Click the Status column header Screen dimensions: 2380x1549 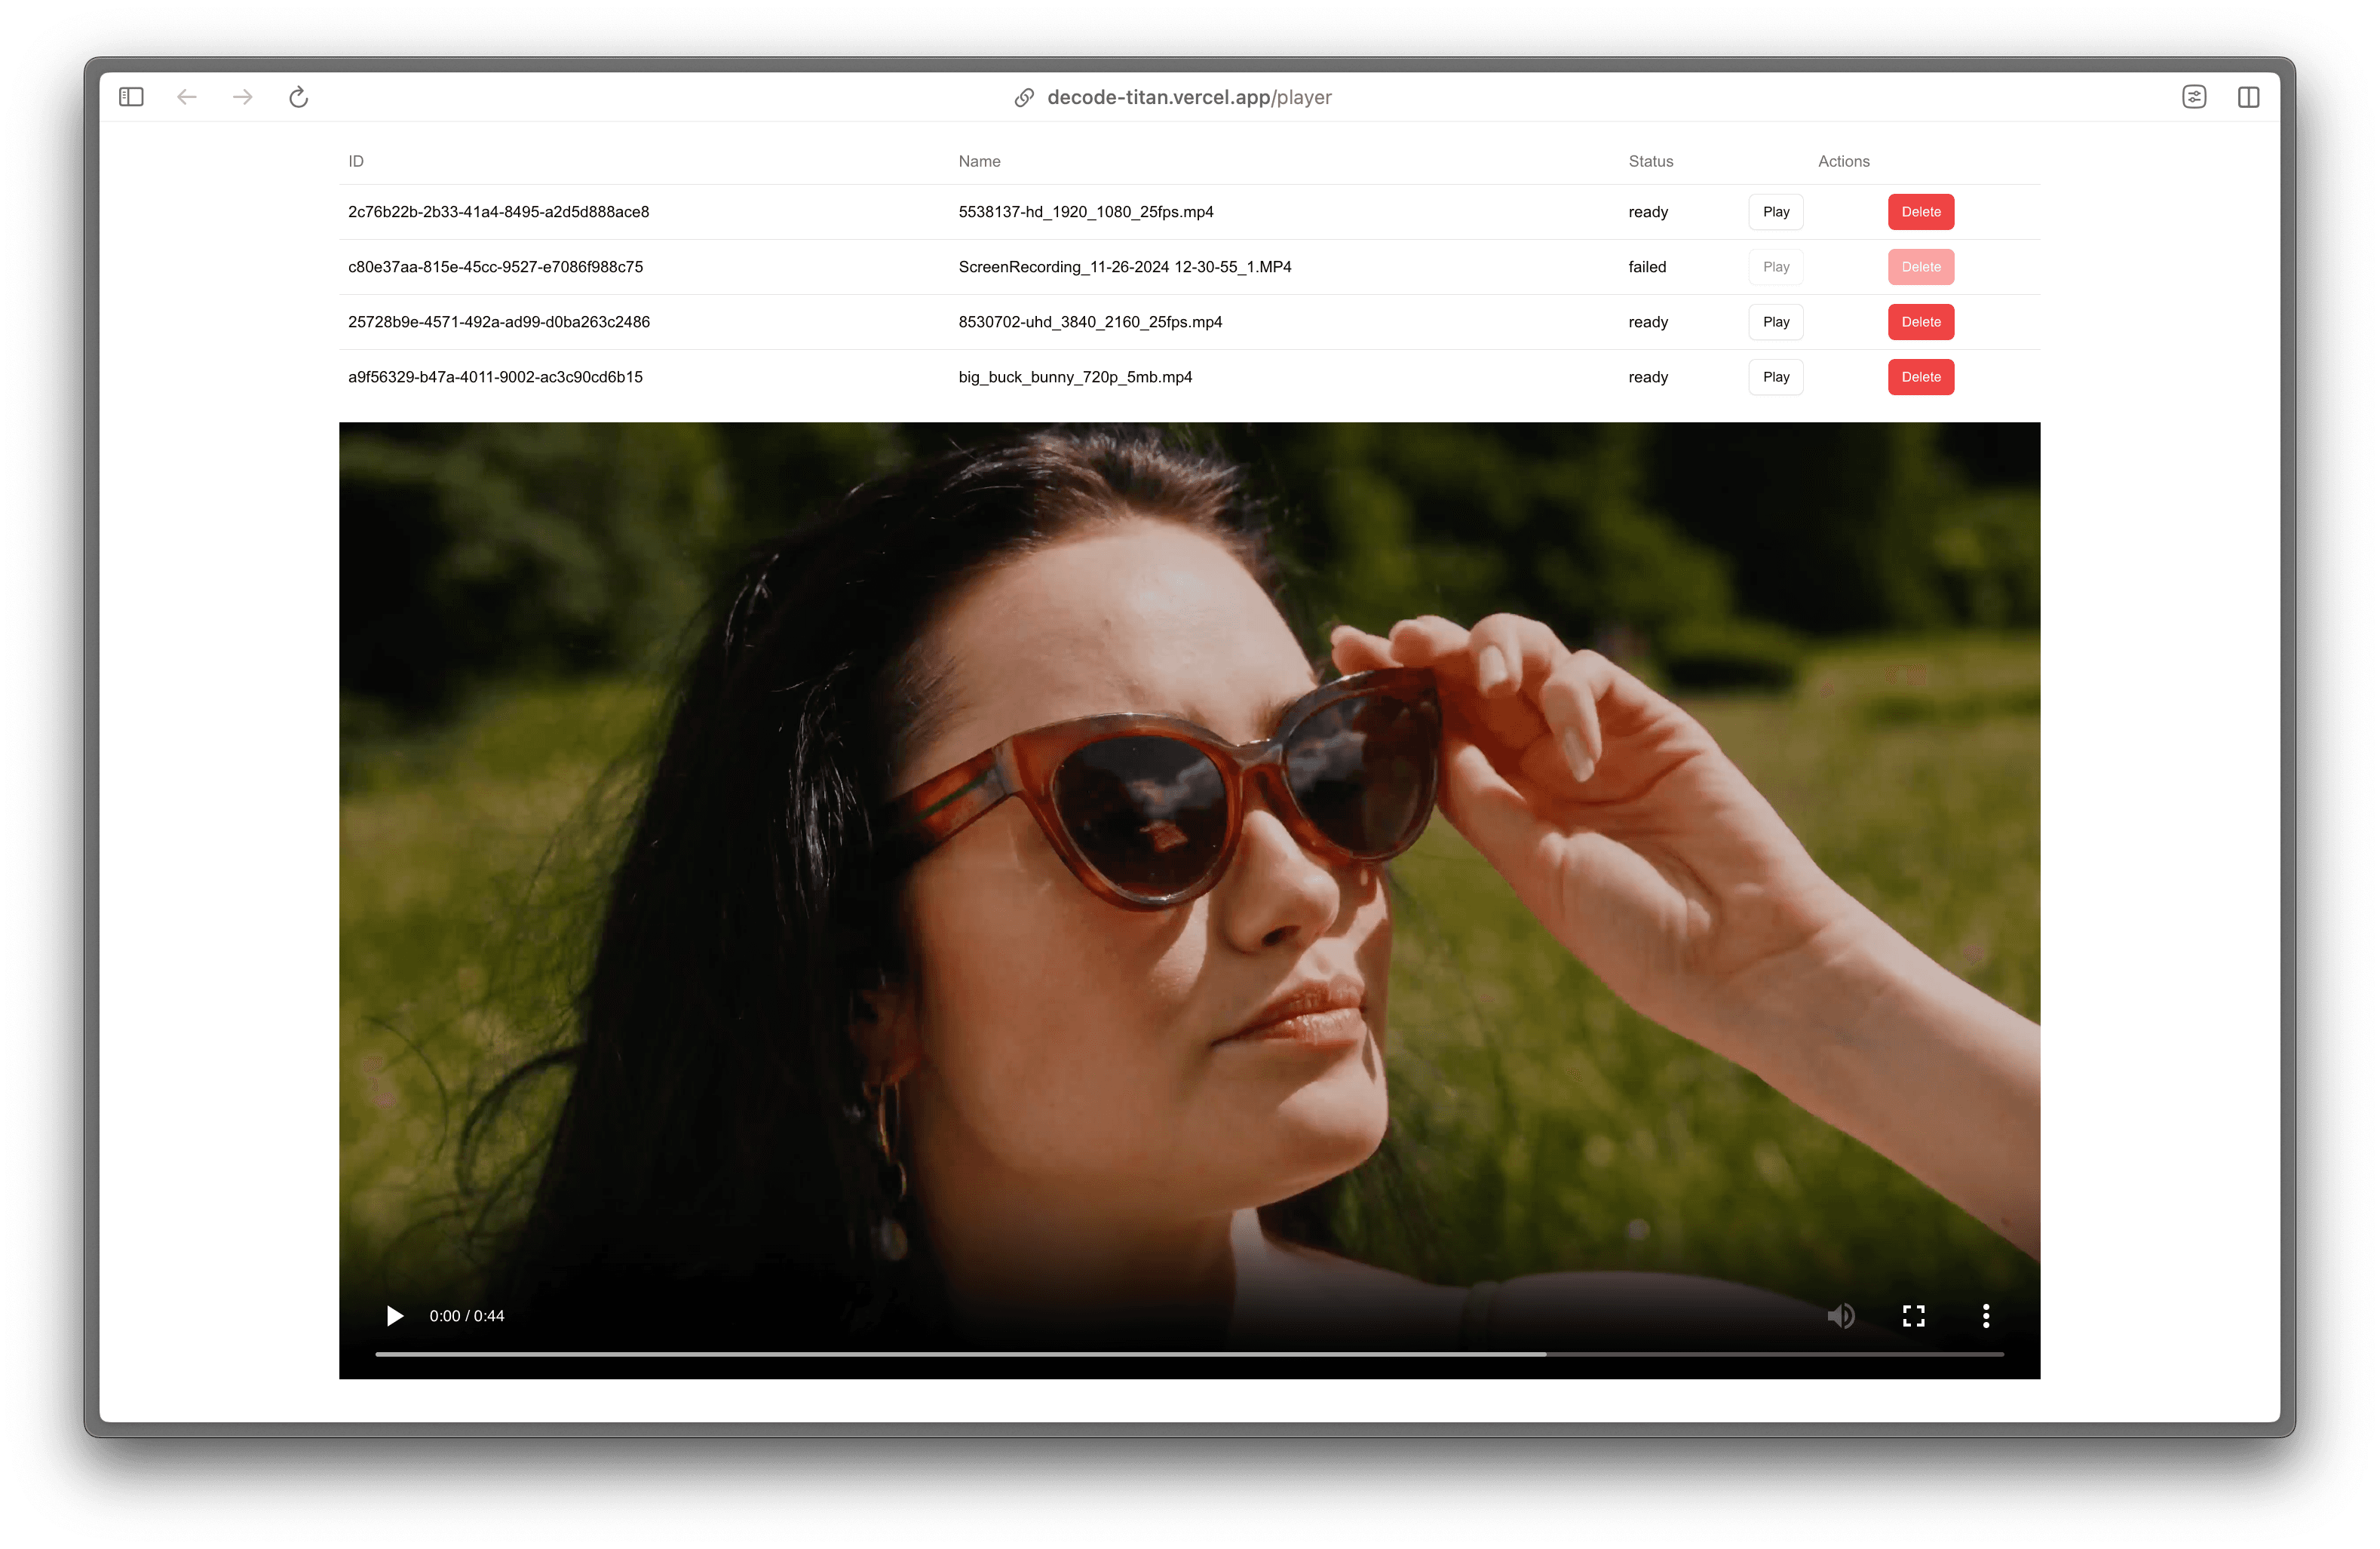pos(1650,161)
